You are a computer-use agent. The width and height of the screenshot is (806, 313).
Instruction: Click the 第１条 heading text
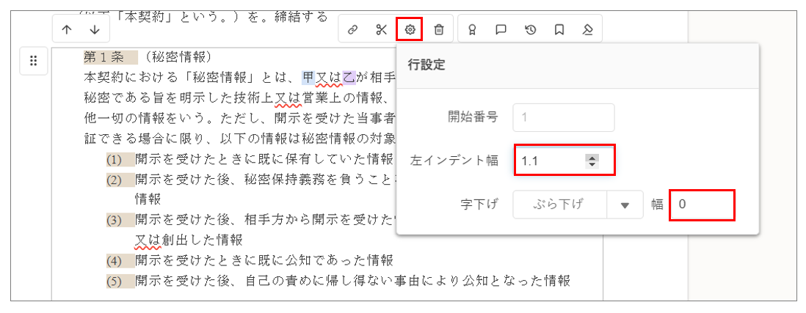(110, 57)
